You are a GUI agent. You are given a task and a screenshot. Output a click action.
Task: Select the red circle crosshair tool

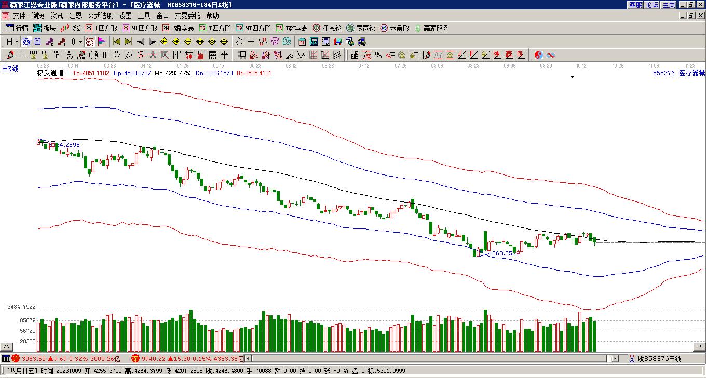(x=141, y=55)
